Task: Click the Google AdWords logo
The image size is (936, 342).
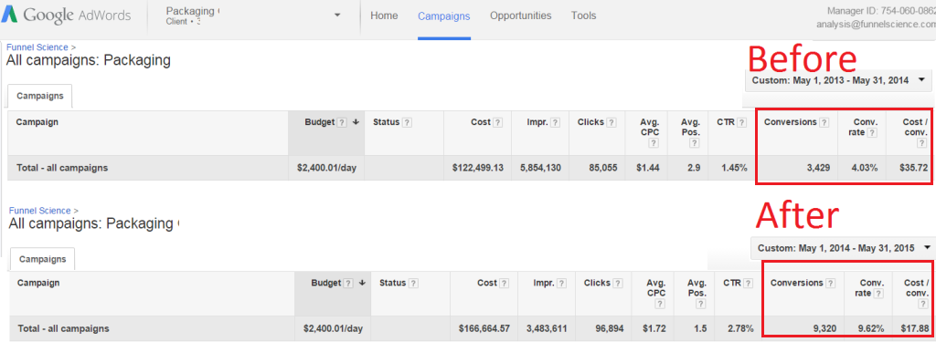Action: click(66, 15)
